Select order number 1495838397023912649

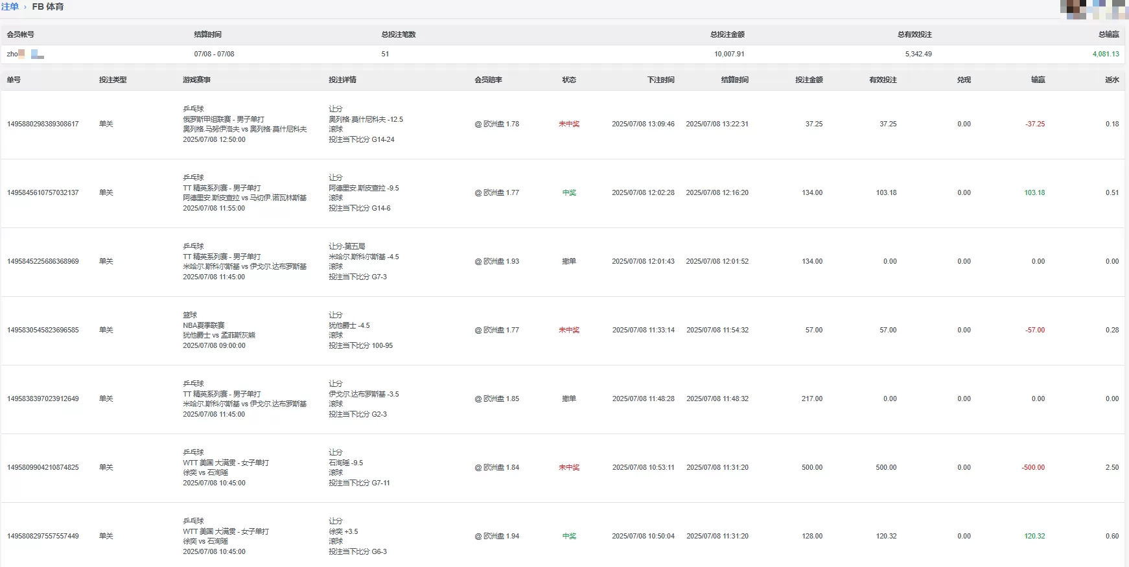click(43, 399)
